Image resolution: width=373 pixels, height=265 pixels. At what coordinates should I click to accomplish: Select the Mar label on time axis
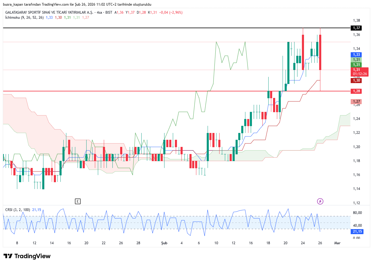click(337, 243)
